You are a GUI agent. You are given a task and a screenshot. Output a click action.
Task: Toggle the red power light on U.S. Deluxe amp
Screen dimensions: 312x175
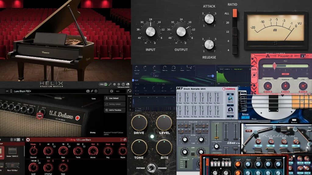pyautogui.click(x=77, y=118)
